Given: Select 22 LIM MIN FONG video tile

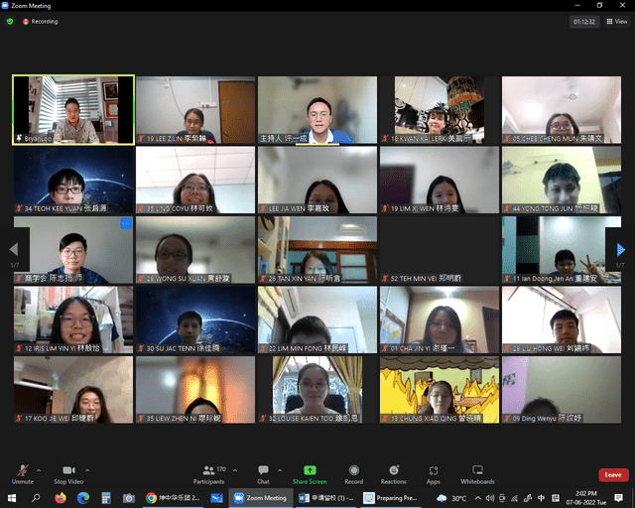Looking at the screenshot, I should (x=317, y=319).
